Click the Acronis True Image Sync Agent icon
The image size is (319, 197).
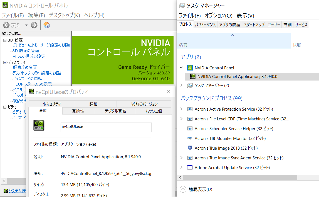tap(190, 158)
